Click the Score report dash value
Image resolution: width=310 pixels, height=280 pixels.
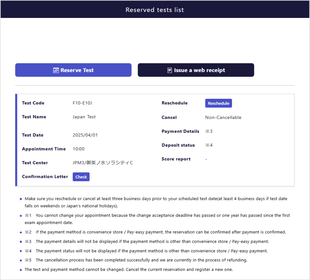pyautogui.click(x=206, y=159)
